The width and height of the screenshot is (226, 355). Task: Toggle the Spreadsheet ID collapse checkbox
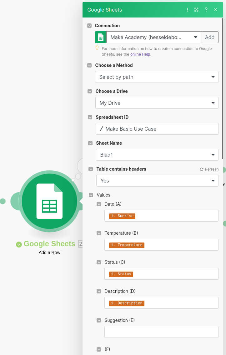click(90, 117)
